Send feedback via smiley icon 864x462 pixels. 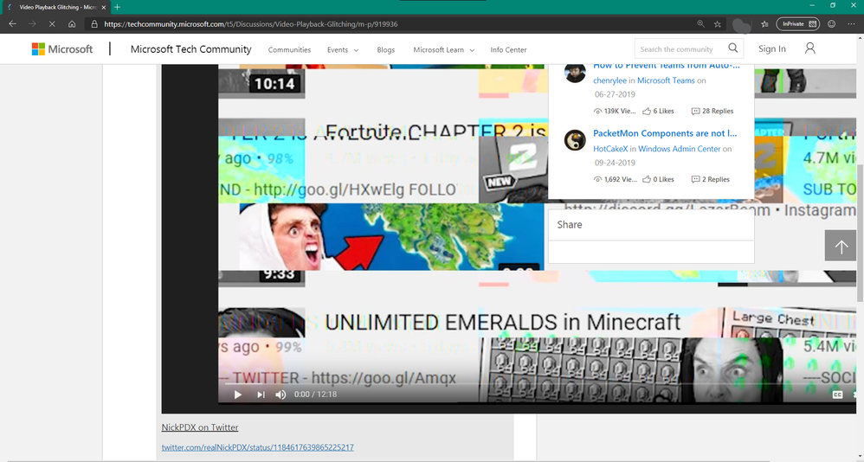tap(831, 24)
